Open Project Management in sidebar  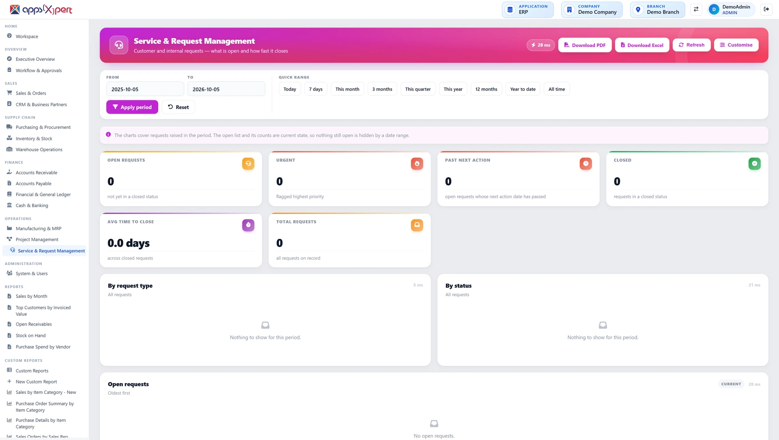tap(37, 240)
